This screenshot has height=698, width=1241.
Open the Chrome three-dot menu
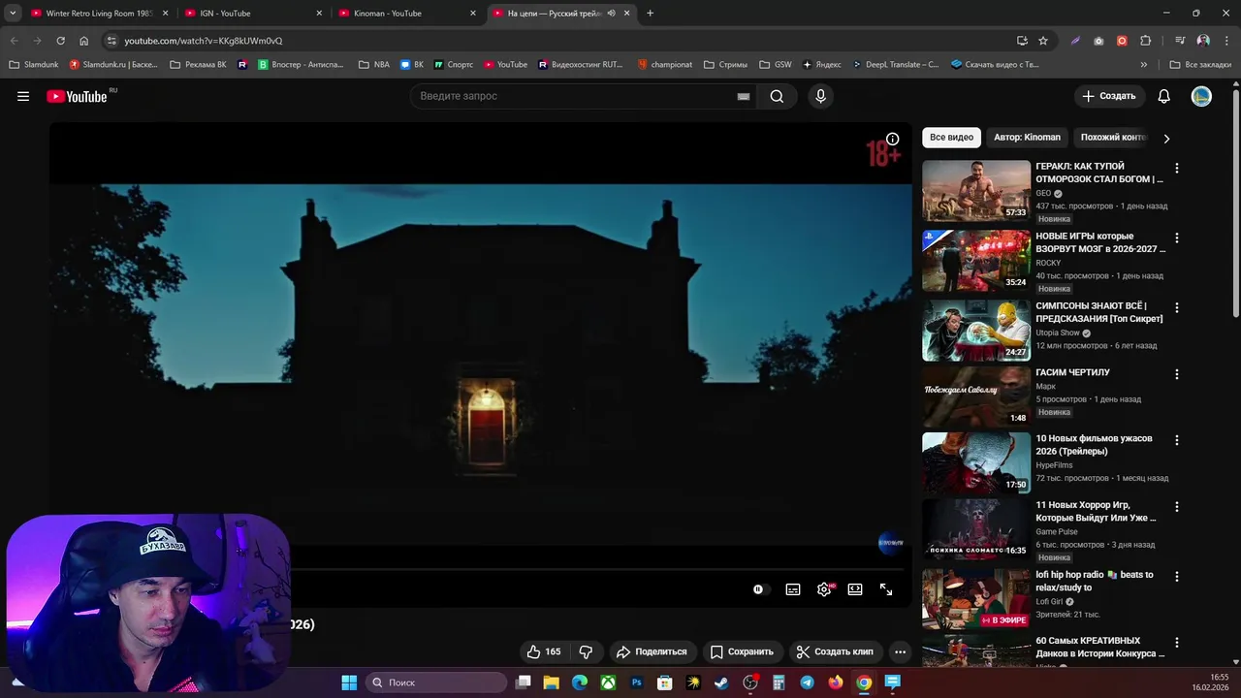[1225, 41]
